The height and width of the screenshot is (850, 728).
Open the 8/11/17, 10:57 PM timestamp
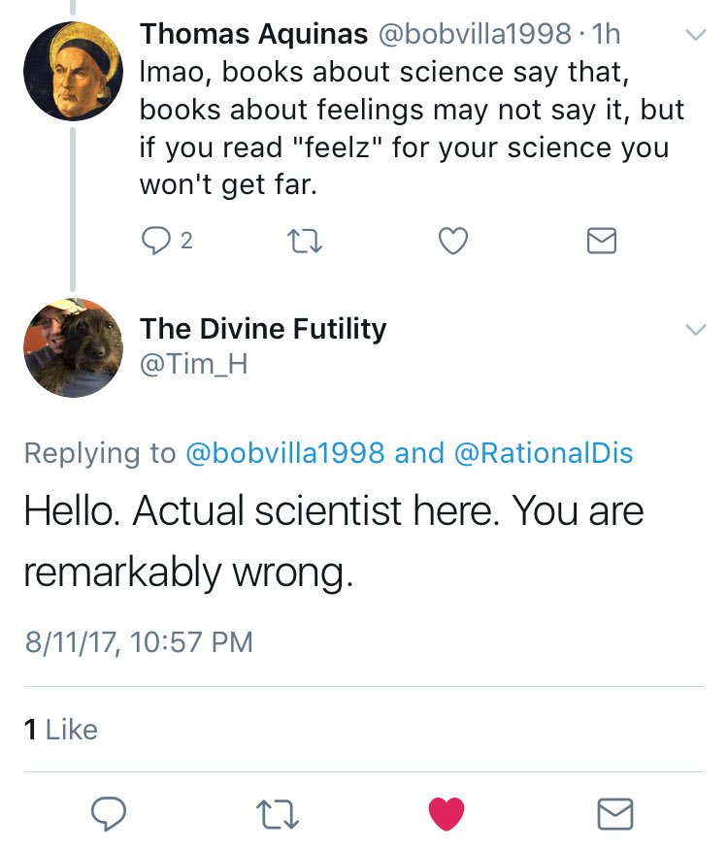(x=138, y=642)
